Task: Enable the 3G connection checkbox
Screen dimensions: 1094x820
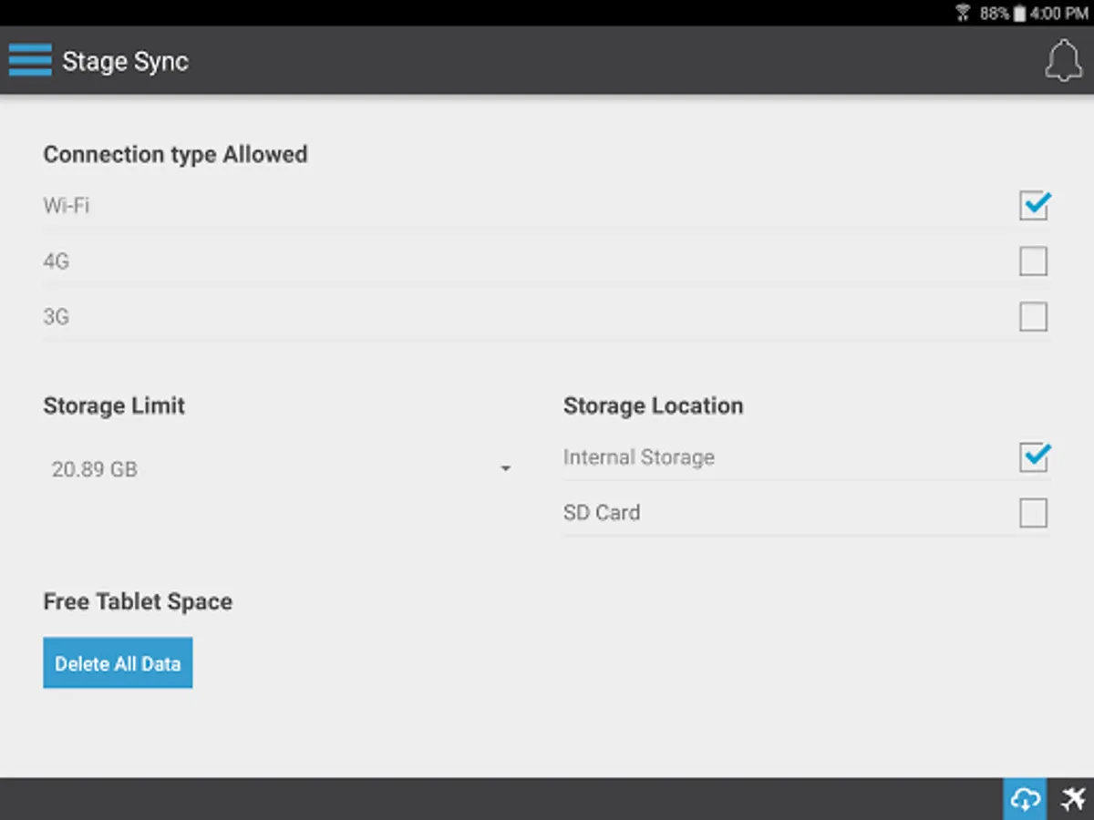Action: tap(1033, 317)
